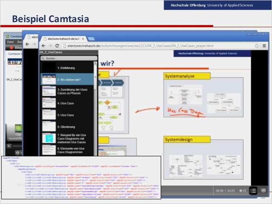272x204 pixels.
Task: Toggle the captions button in player bar
Action: 263,190
